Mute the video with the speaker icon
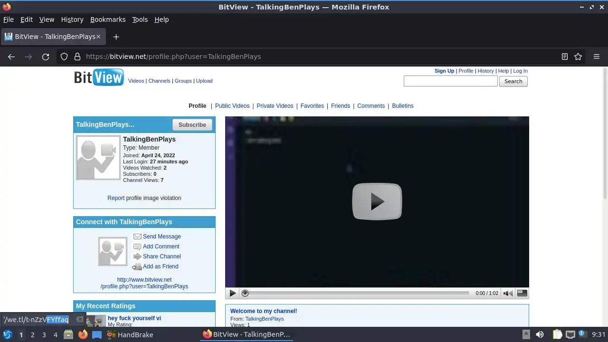 click(508, 293)
